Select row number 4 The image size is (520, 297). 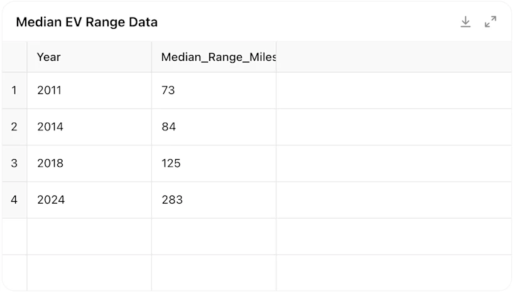pyautogui.click(x=14, y=200)
